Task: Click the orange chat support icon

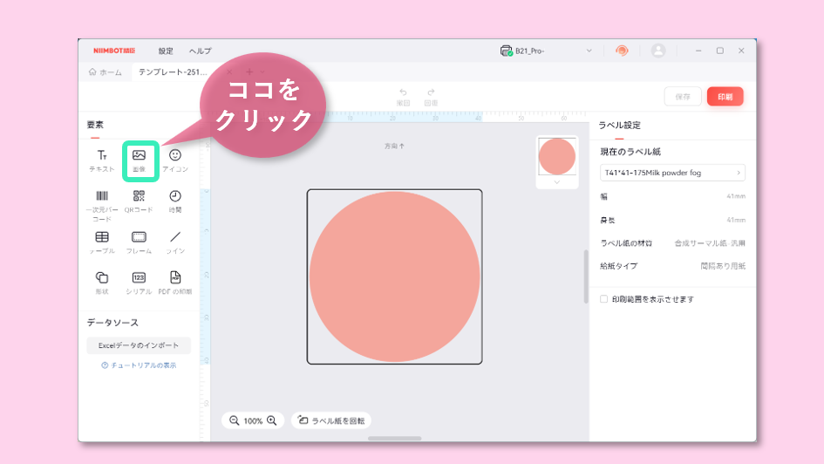Action: [x=622, y=51]
